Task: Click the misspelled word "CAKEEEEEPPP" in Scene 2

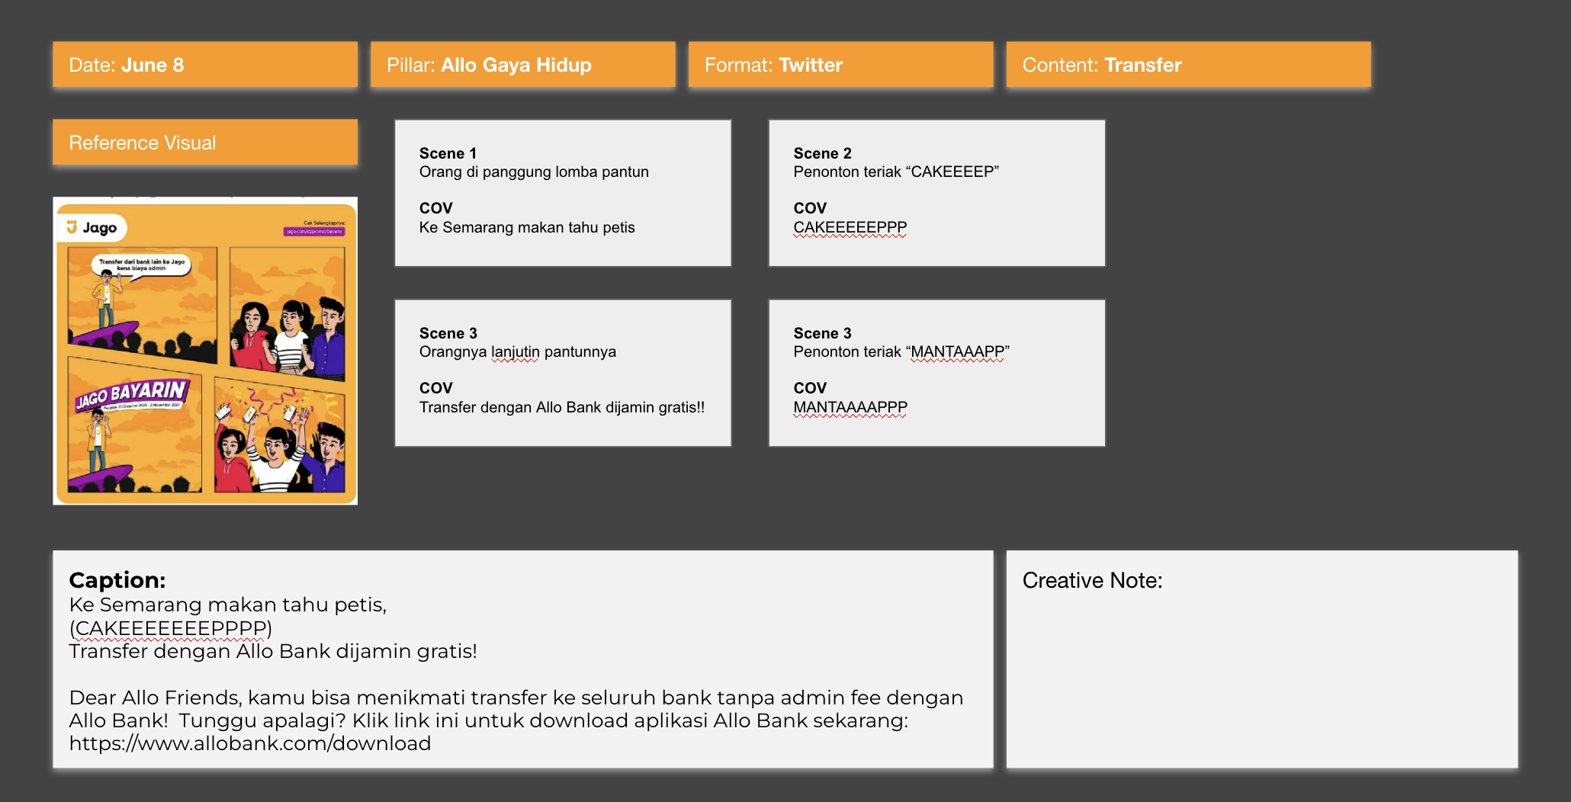Action: (x=850, y=227)
